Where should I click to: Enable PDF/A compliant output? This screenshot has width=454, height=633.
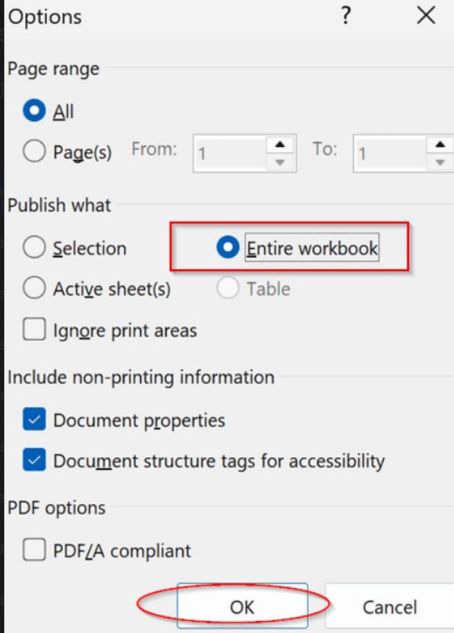(x=33, y=550)
